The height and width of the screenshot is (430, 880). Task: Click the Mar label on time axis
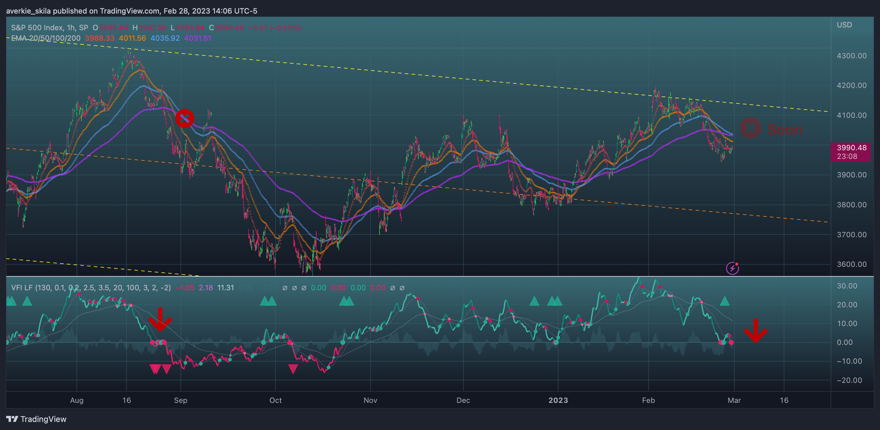coord(734,400)
